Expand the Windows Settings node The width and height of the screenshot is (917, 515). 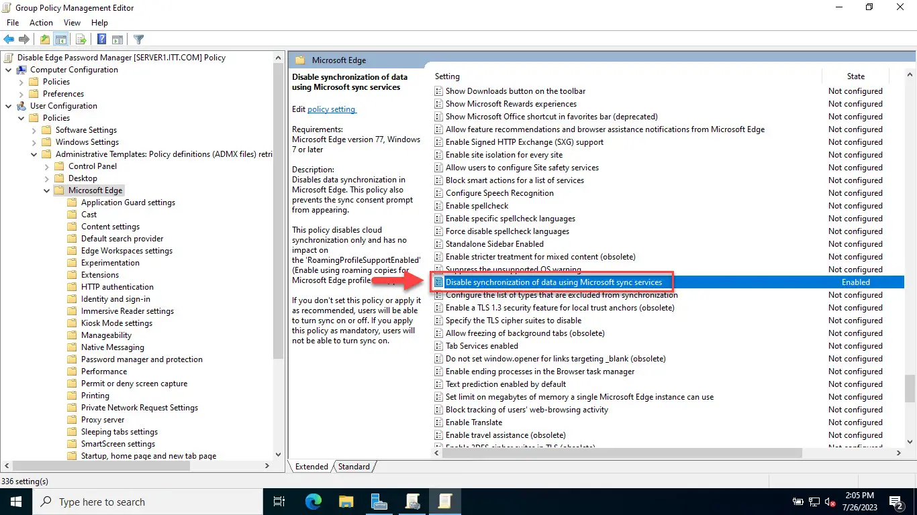[34, 142]
